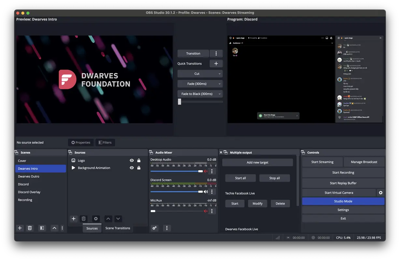The height and width of the screenshot is (260, 400).
Task: Open Discord Screen options three-dot menu
Action: (x=212, y=192)
